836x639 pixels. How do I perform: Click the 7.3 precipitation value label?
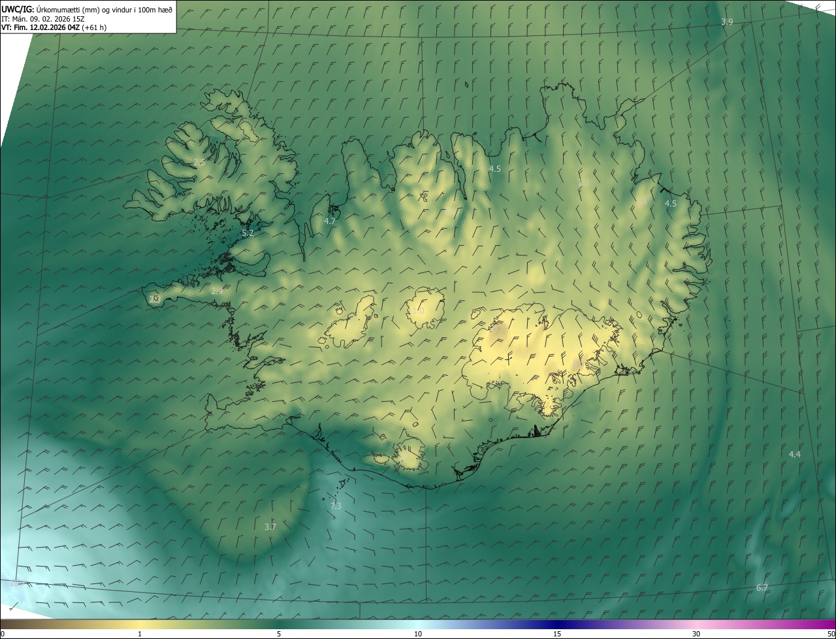click(x=336, y=506)
